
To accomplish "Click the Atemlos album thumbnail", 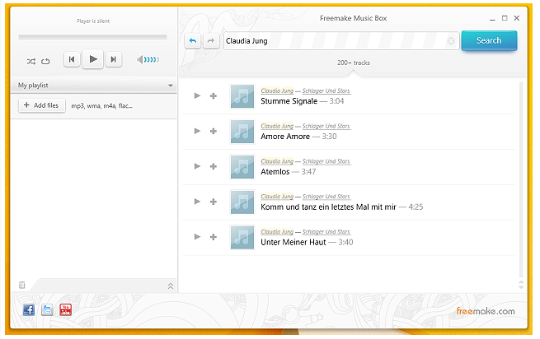I will 242,167.
